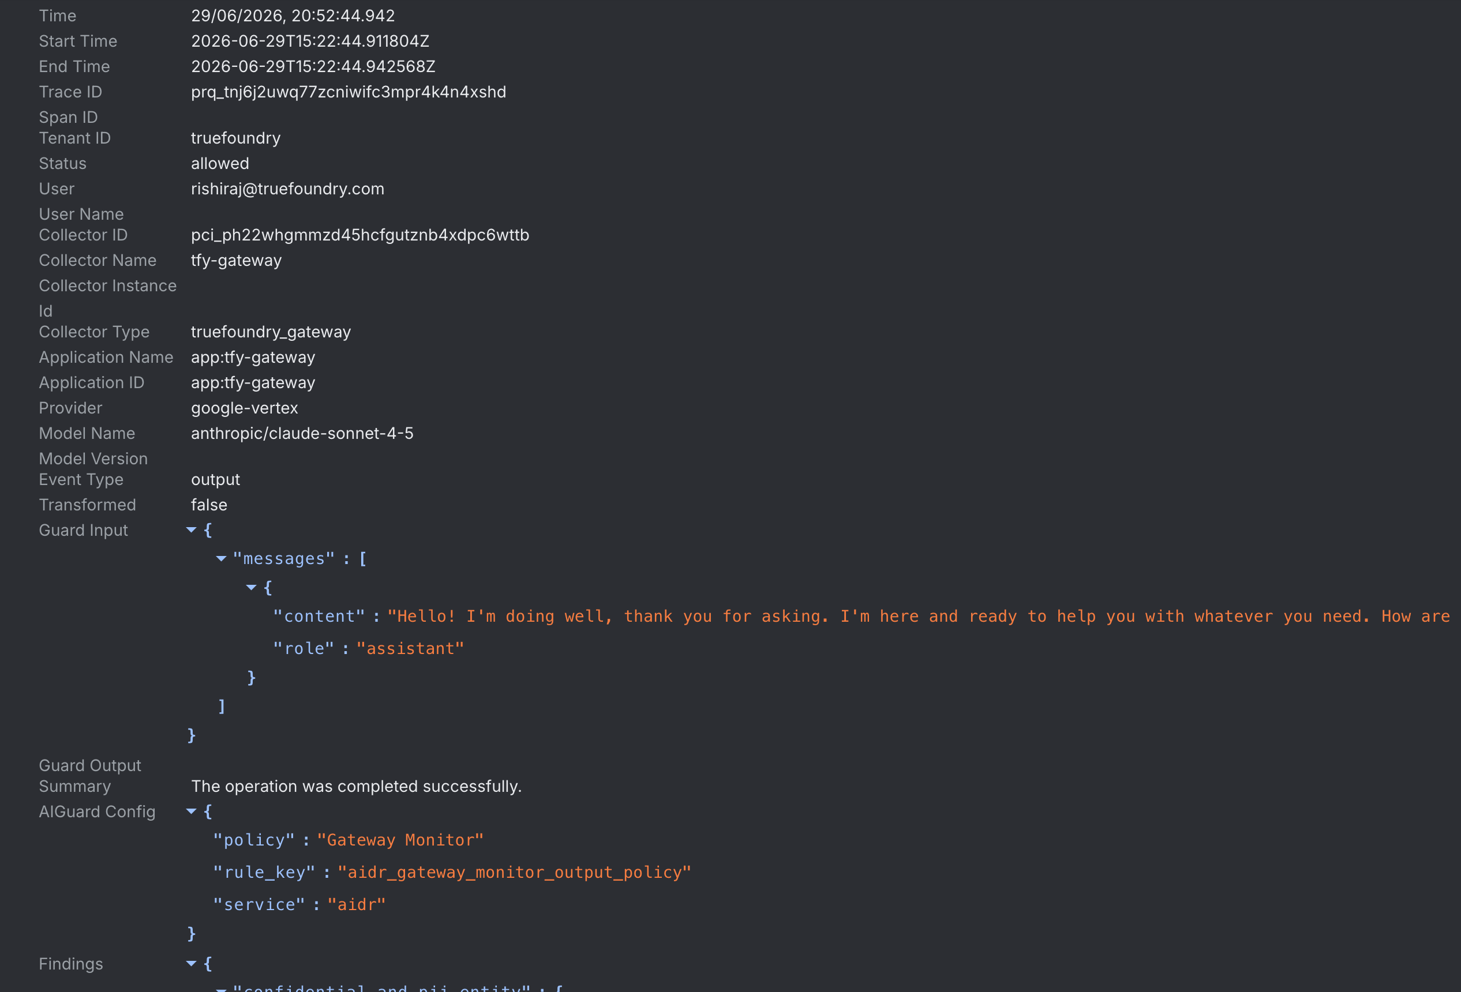Collapse the Guard Input JSON object
This screenshot has width=1461, height=992.
click(x=191, y=530)
